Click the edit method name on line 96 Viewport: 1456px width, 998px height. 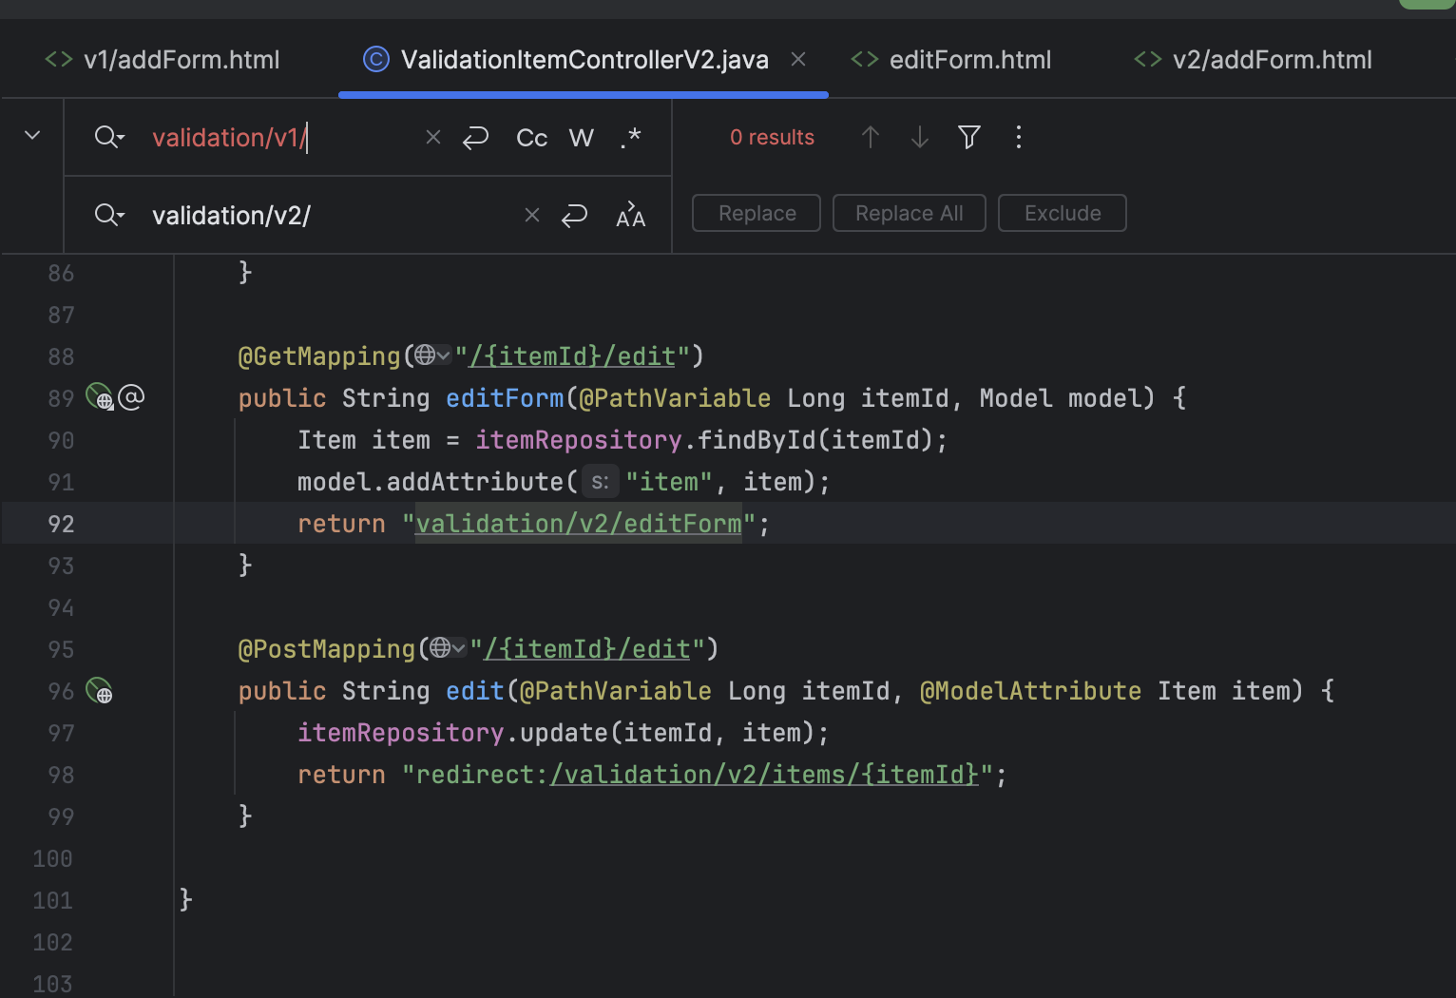pyautogui.click(x=474, y=691)
